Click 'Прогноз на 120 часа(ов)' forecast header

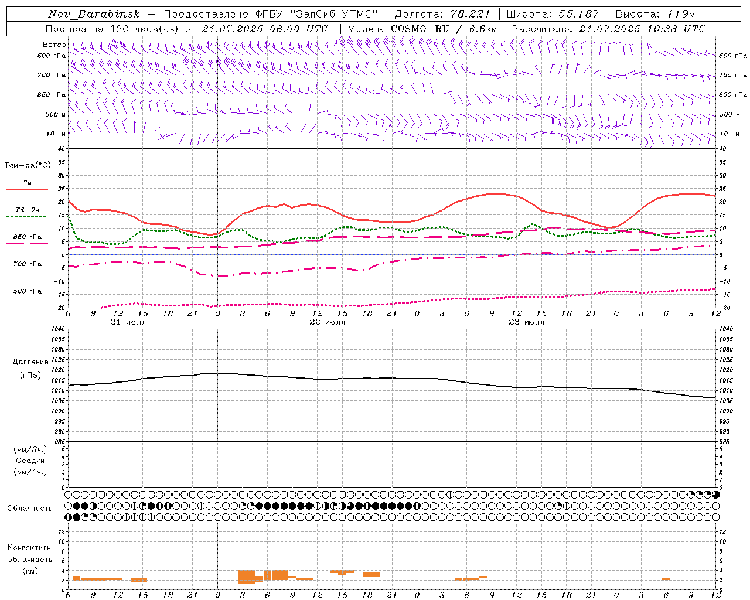(x=112, y=29)
